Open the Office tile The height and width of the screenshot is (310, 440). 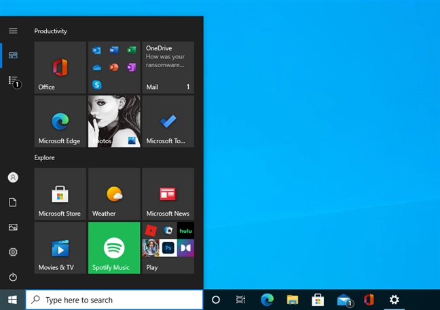coord(60,67)
